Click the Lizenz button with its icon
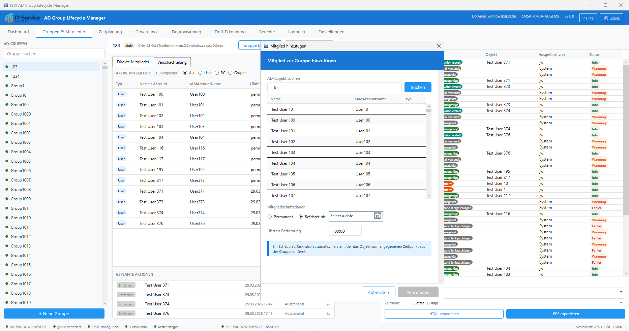This screenshot has width=629, height=331. [x=611, y=18]
